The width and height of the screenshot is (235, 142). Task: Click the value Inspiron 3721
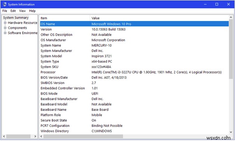click(102, 56)
